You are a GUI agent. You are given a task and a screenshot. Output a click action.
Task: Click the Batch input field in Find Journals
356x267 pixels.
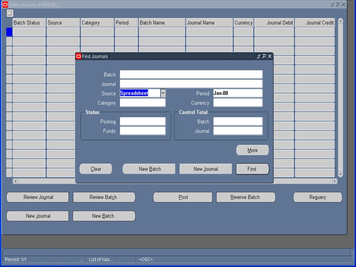click(x=191, y=75)
